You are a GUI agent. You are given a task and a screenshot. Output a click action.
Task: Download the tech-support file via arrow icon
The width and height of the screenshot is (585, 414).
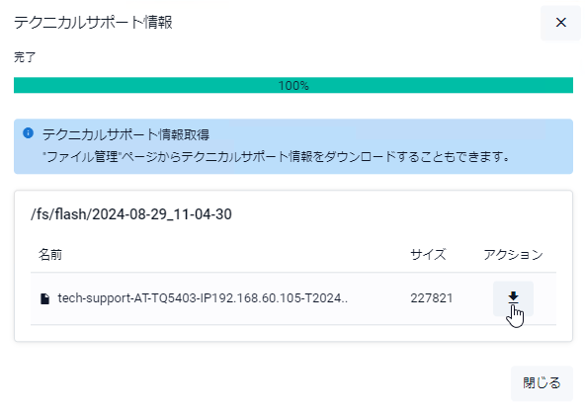[513, 298]
